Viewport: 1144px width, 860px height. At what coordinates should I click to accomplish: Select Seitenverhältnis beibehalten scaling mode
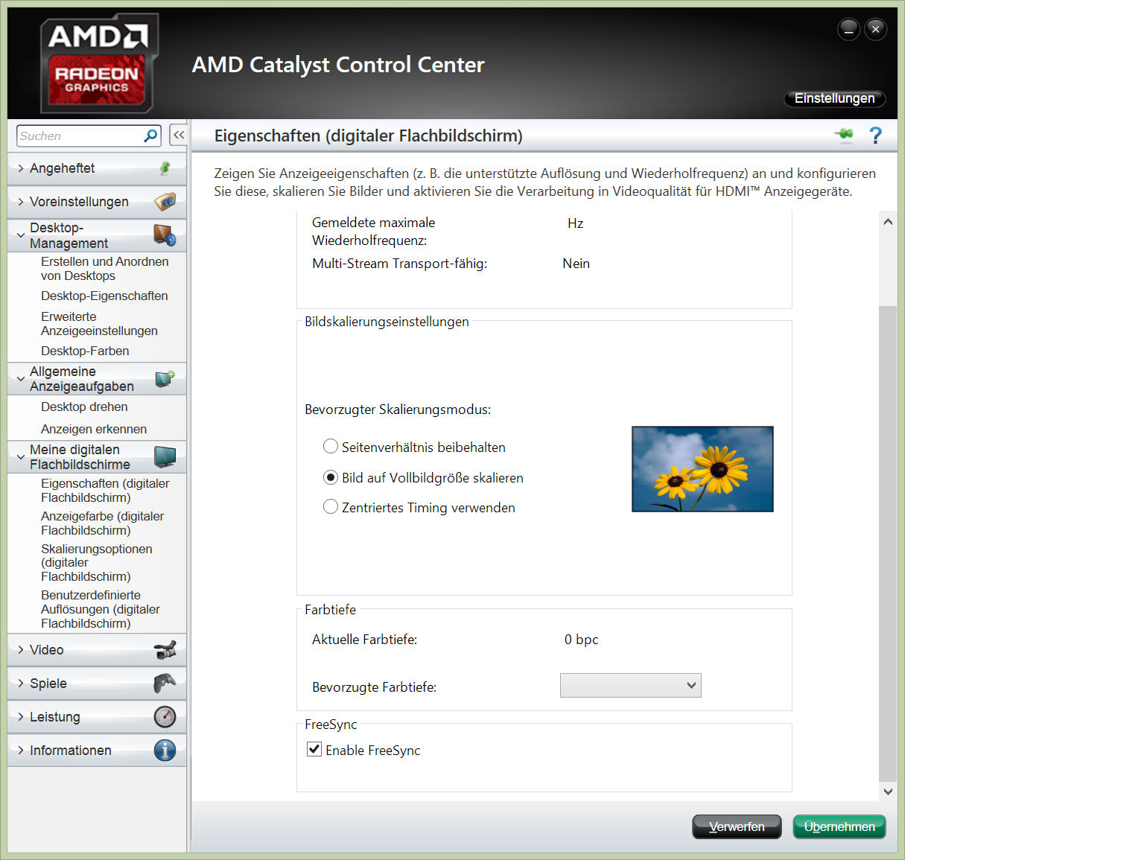(331, 446)
